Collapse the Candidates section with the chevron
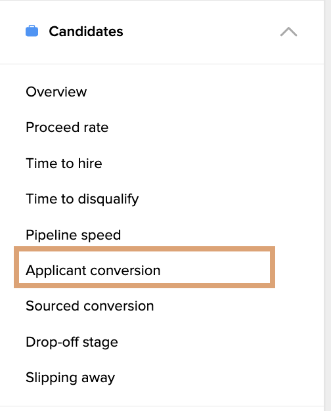 288,32
